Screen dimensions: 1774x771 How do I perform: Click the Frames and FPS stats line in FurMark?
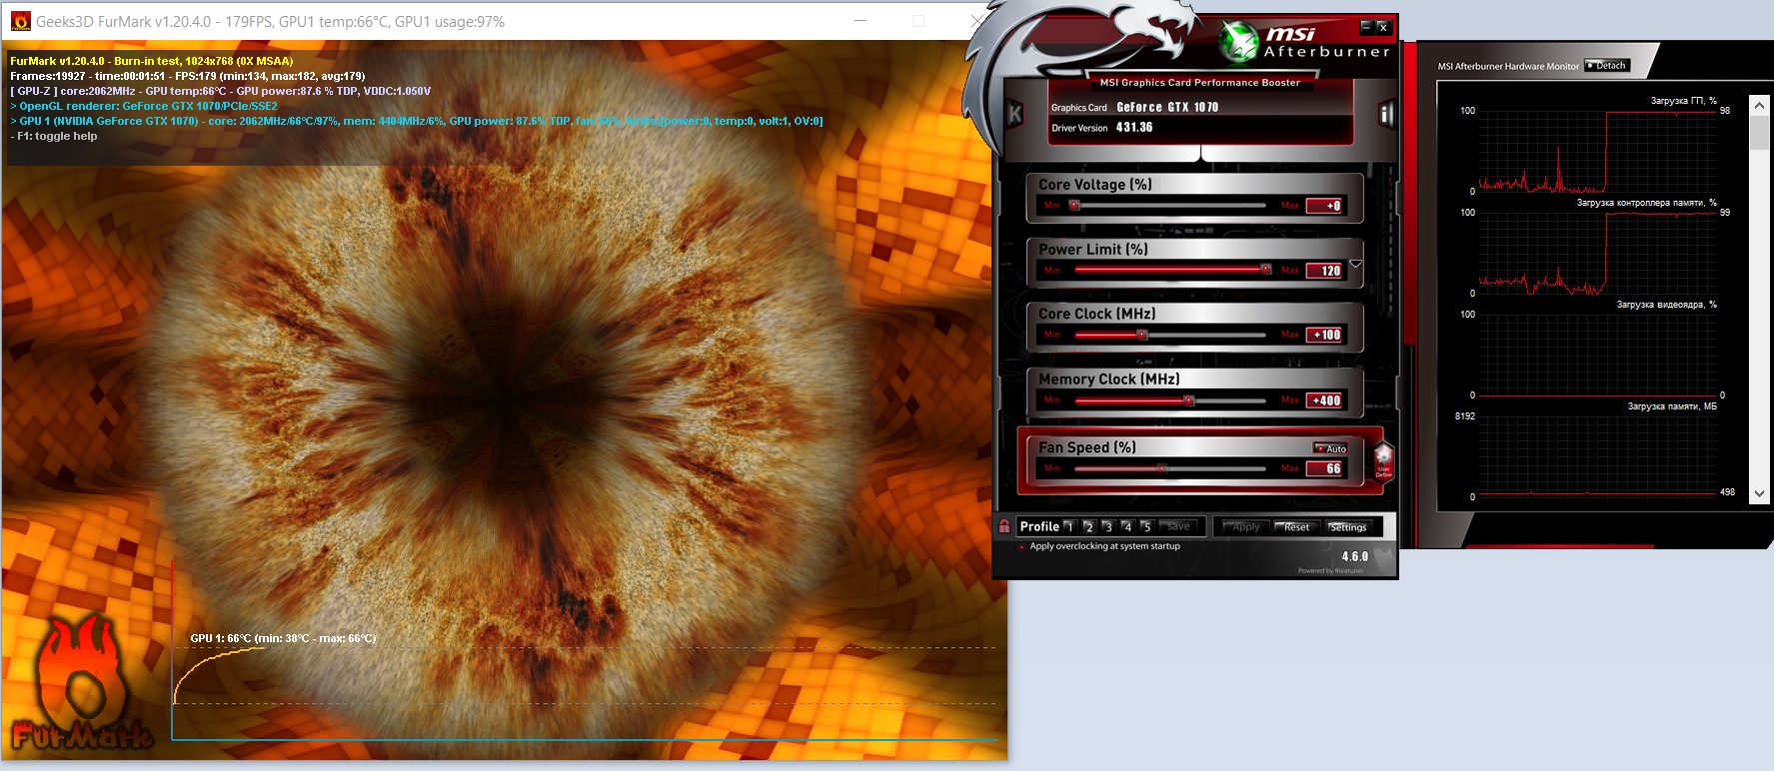(x=188, y=76)
